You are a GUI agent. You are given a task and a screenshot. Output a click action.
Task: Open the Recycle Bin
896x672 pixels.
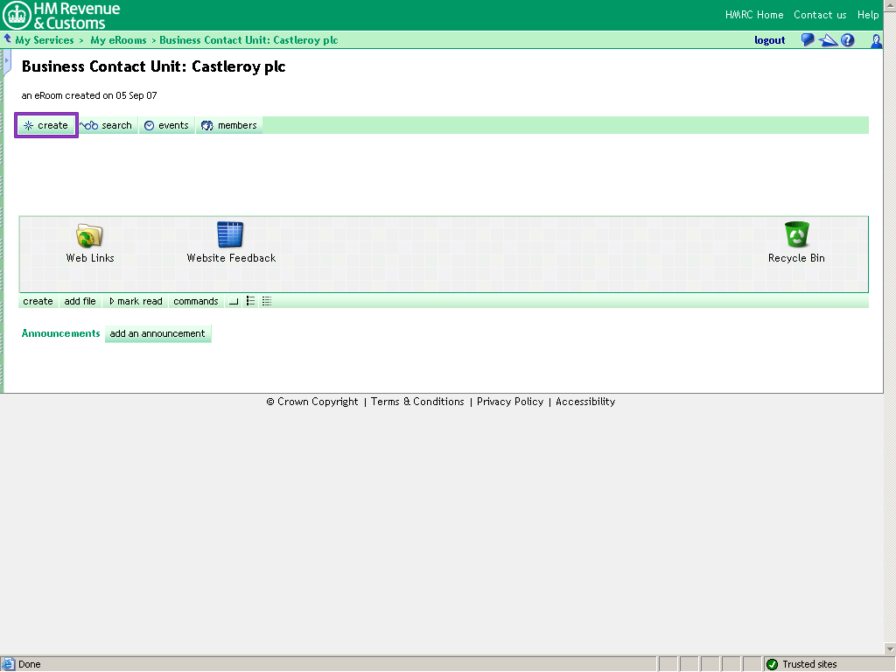[x=796, y=235]
